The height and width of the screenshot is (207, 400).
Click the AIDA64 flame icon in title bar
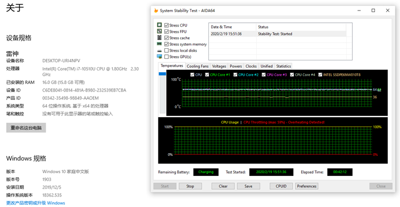click(x=156, y=11)
